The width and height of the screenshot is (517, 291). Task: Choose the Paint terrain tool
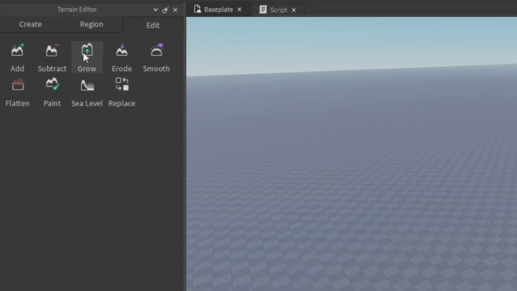52,92
